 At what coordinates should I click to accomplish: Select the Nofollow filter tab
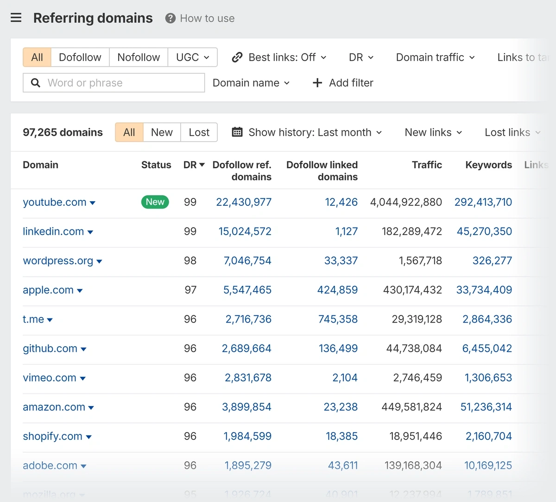(x=139, y=57)
